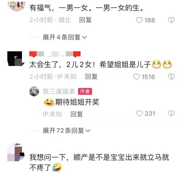Reply to the 湖北 comment via 回复
183x172 pixels.
click(85, 20)
